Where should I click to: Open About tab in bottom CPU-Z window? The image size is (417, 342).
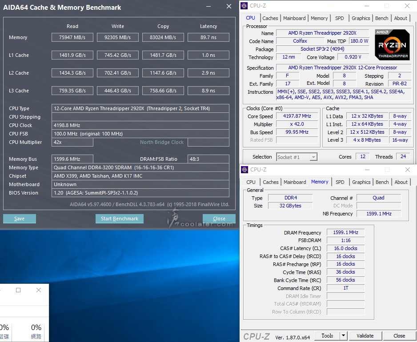click(401, 182)
